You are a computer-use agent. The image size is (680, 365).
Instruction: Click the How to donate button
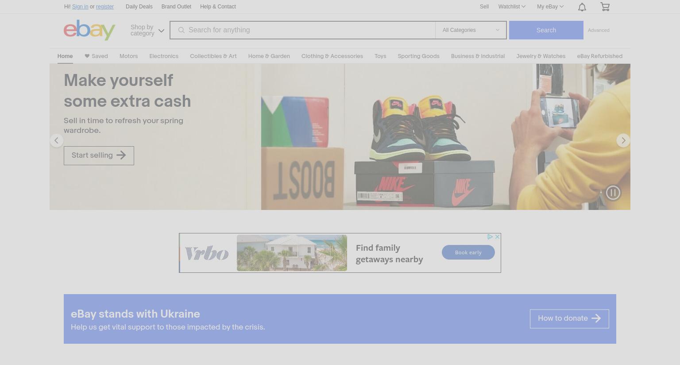(x=569, y=318)
